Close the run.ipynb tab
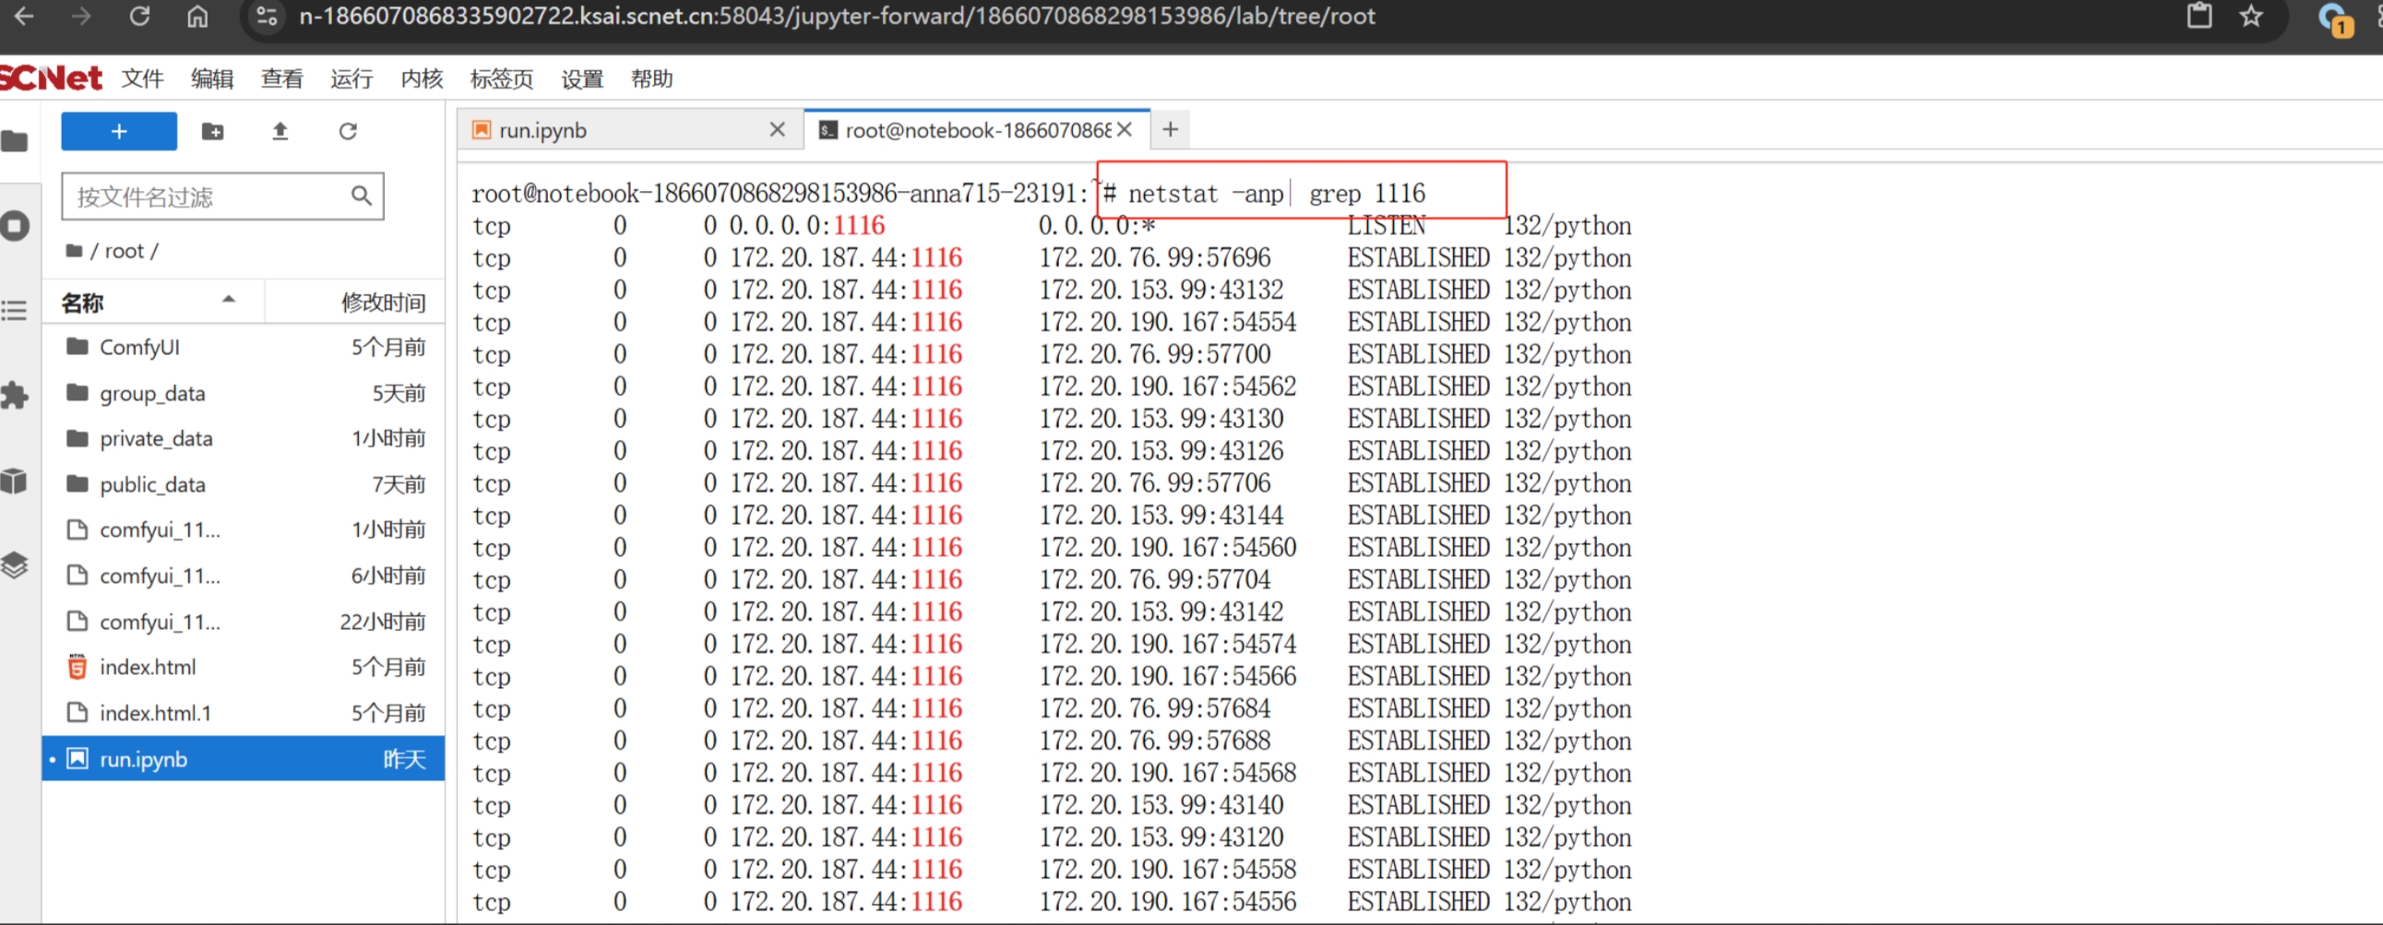 point(777,130)
